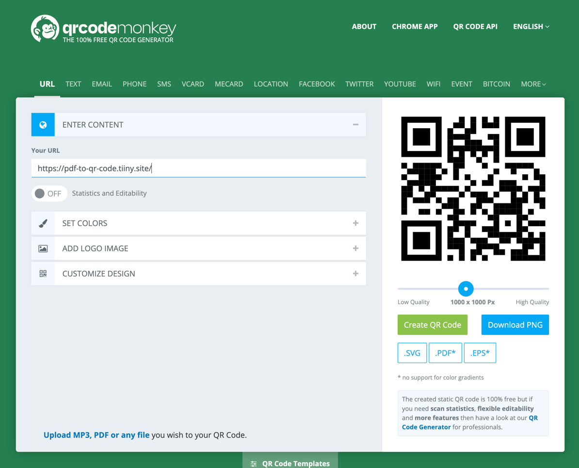Viewport: 579px width, 468px height.
Task: Click the QR grid icon for Customize Design
Action: coord(43,273)
